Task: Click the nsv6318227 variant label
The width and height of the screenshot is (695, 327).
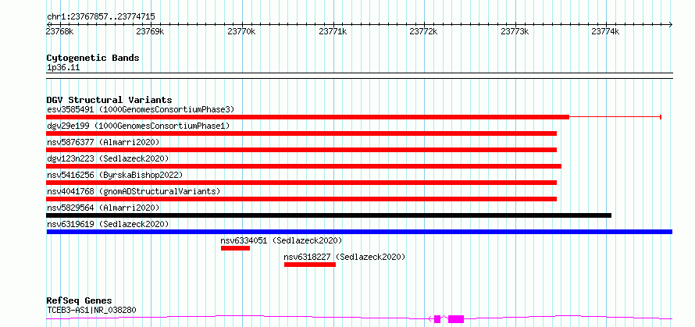Action: pos(345,257)
